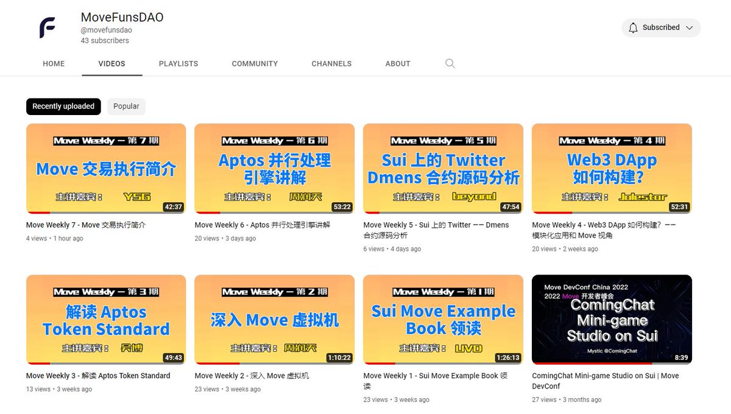The width and height of the screenshot is (731, 414).
Task: Open the COMMUNITY tab
Action: [x=255, y=63]
